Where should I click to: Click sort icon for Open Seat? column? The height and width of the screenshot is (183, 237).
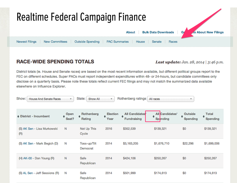[64, 116]
